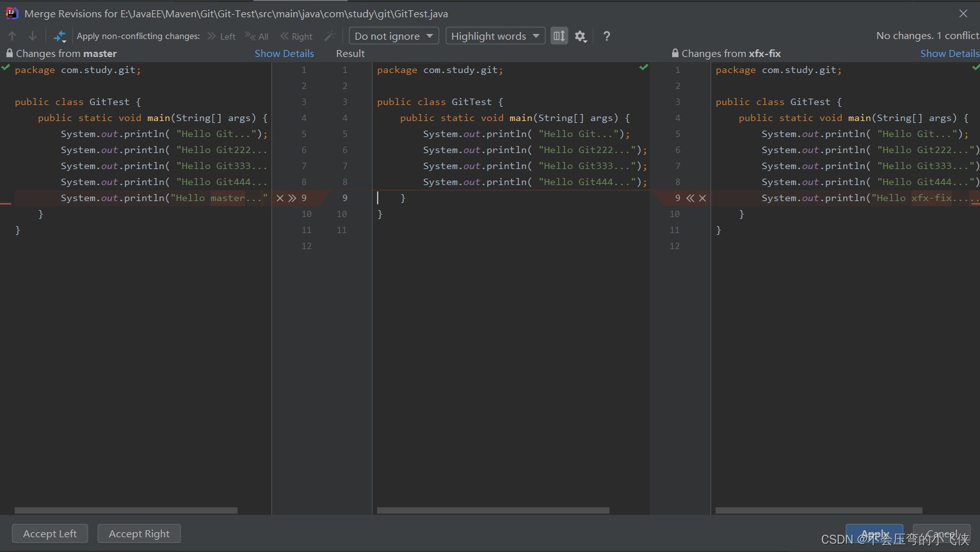Ignore right change on line 9
The height and width of the screenshot is (552, 980).
pos(703,199)
